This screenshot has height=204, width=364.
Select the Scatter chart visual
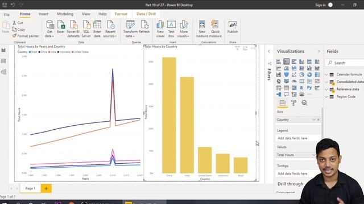coord(294,75)
